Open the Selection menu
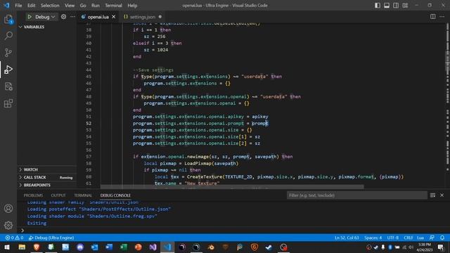Image resolution: width=450 pixels, height=253 pixels. point(50,6)
